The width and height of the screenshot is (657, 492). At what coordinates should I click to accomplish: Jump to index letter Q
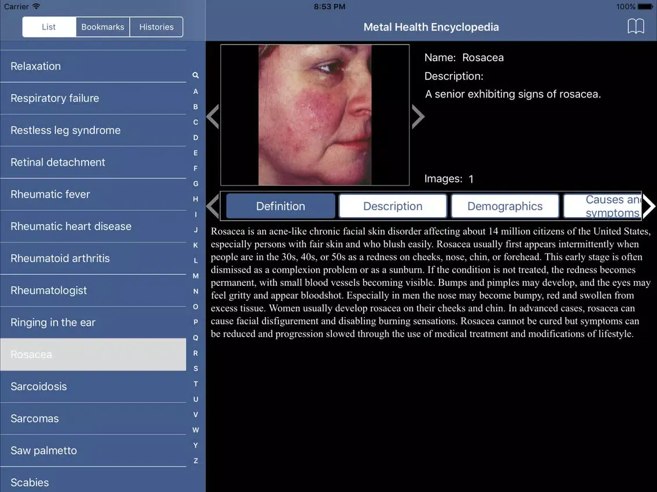(195, 338)
